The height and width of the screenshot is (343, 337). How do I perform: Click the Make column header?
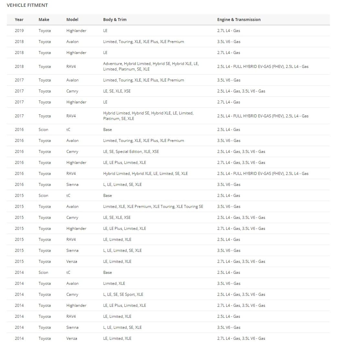pyautogui.click(x=44, y=19)
